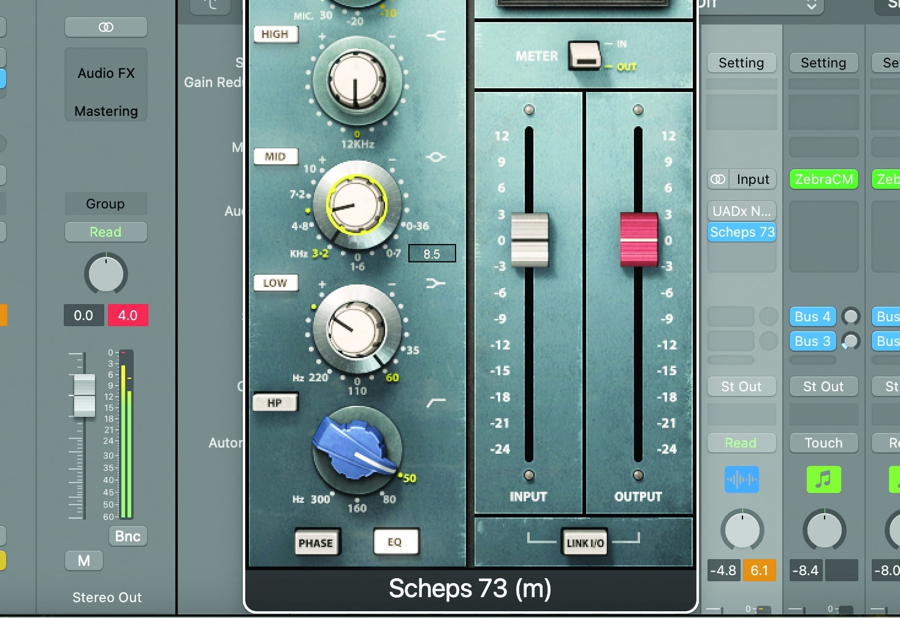Reset the red 4.0 peak level display
Screen dimensions: 900x618
[128, 315]
